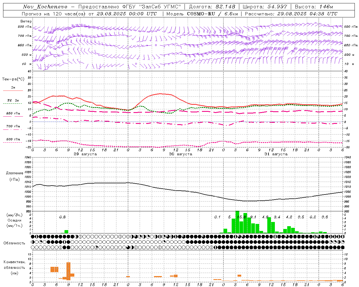The image size is (359, 287).
Task: Click the green dashed Td legend line
Action: pyautogui.click(x=12, y=104)
